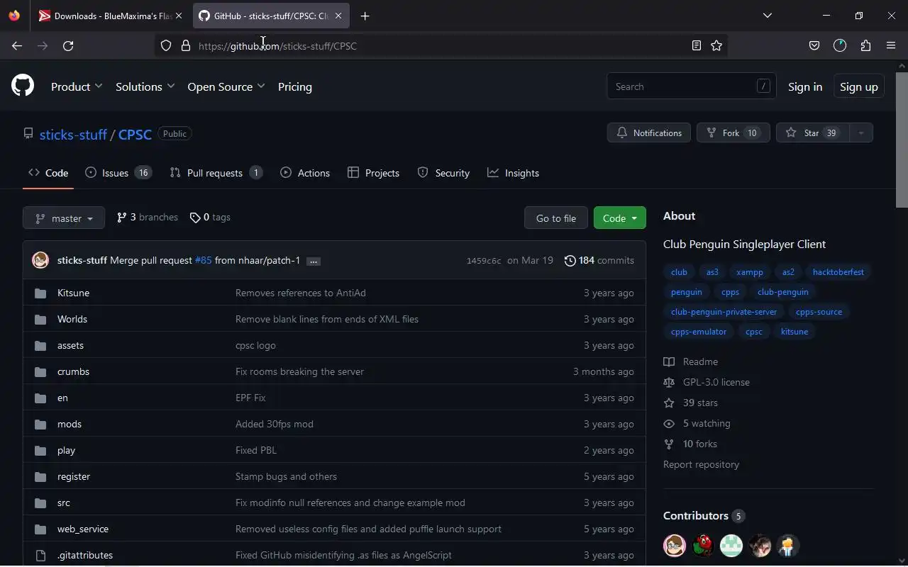Click the pull request #85 link

tap(204, 260)
